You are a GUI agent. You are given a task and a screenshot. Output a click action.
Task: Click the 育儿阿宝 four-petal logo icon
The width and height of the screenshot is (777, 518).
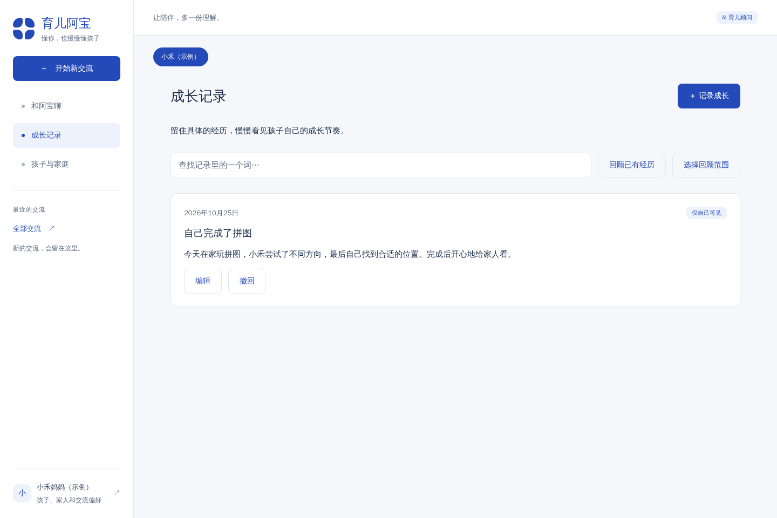24,29
